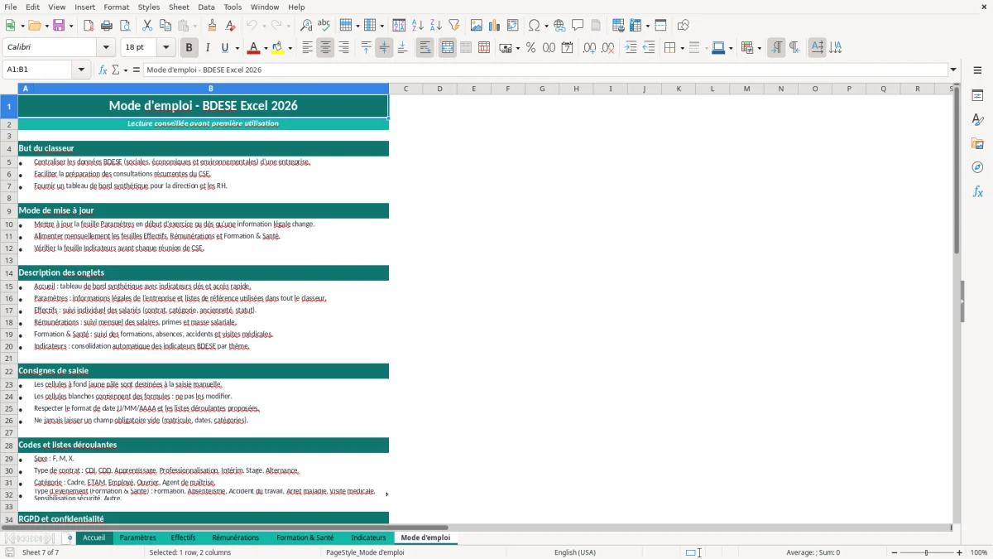Click in the Name Box field
The height and width of the screenshot is (559, 993).
[38, 70]
